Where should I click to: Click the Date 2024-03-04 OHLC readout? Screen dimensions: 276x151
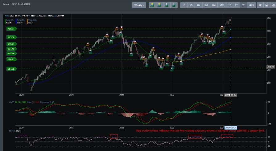pos(35,16)
